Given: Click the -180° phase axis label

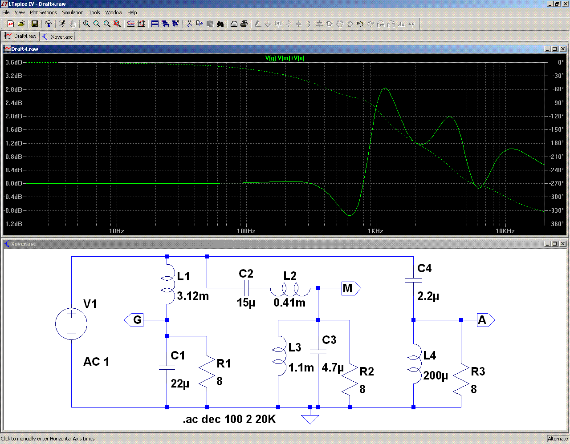Looking at the screenshot, I should coord(557,143).
